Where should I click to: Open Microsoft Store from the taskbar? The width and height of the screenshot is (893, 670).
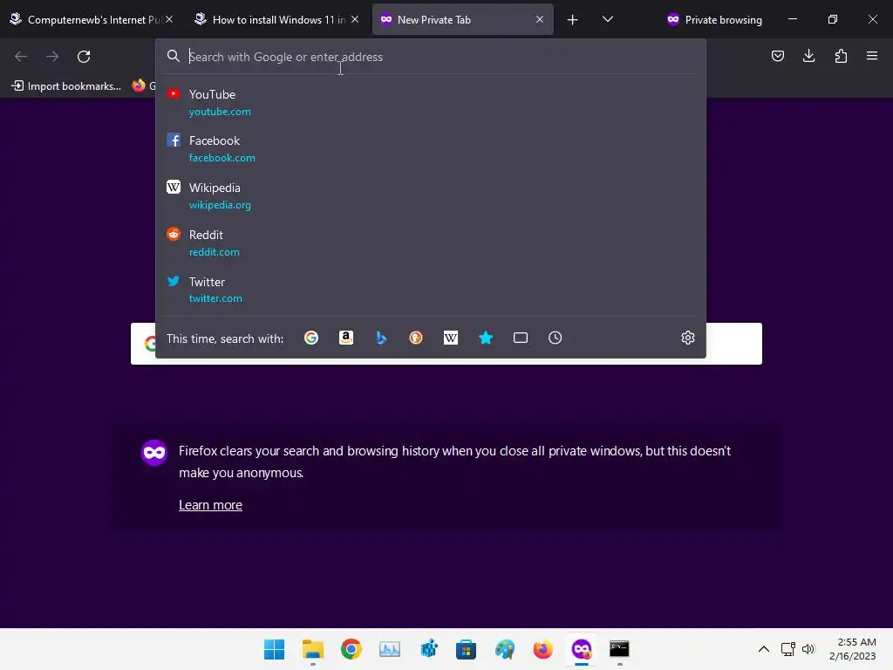click(466, 649)
